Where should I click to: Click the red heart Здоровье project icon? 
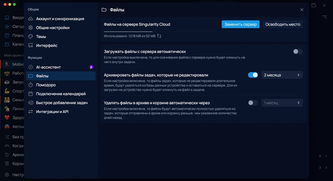(7, 118)
